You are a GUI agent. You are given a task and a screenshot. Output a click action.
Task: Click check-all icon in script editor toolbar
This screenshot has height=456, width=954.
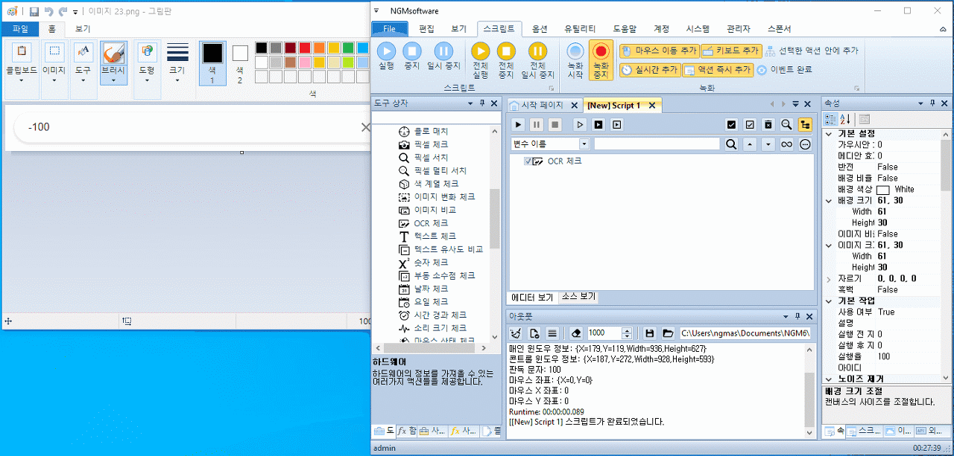click(731, 124)
